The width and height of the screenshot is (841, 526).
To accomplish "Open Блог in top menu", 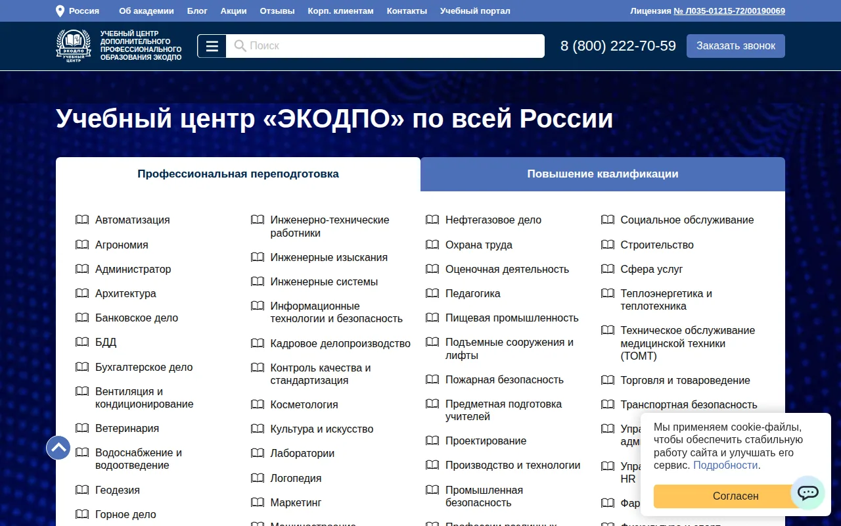I will tap(197, 11).
